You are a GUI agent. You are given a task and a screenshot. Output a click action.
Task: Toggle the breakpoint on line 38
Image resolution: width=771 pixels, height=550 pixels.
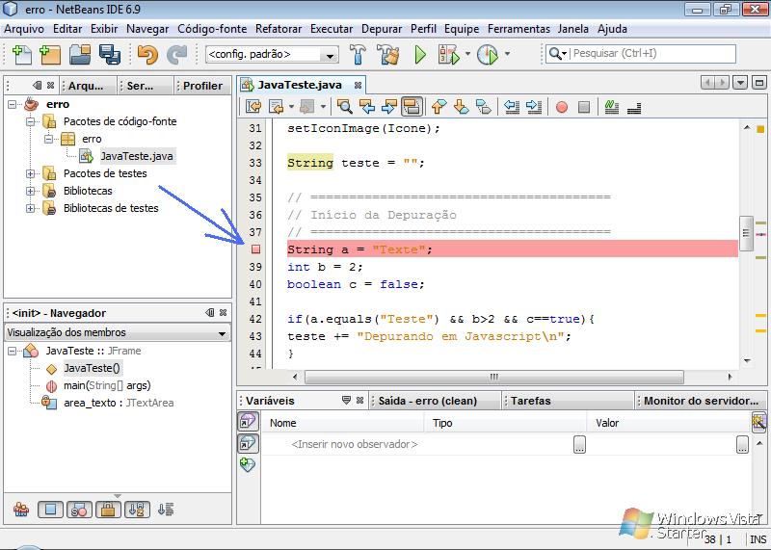click(x=255, y=249)
